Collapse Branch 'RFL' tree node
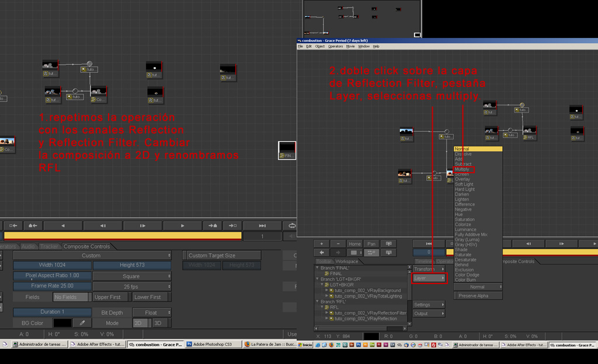The height and width of the screenshot is (364, 598). tap(317, 301)
